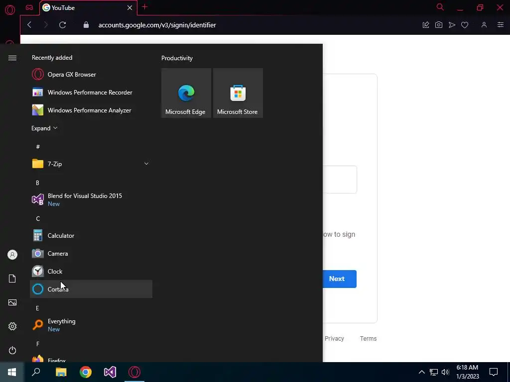This screenshot has width=510, height=382.
Task: Open the Microsoft Edge tile
Action: [x=186, y=93]
